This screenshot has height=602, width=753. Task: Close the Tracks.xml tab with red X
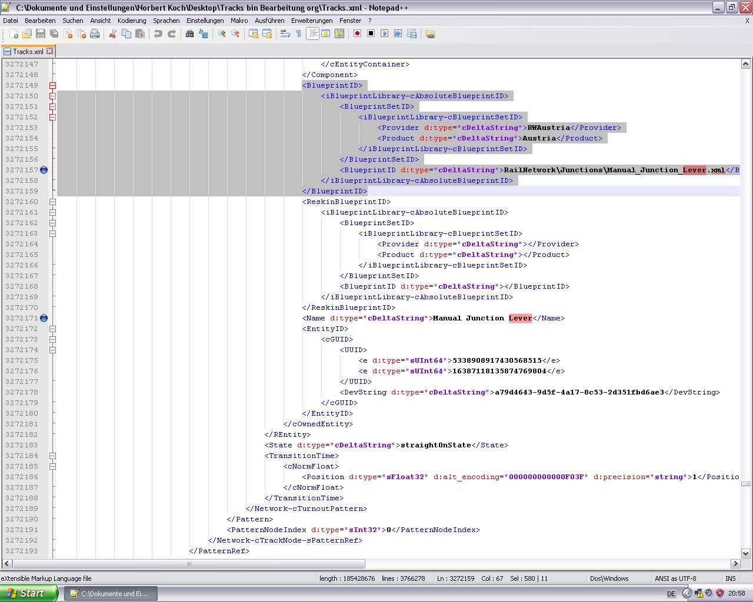[x=50, y=51]
